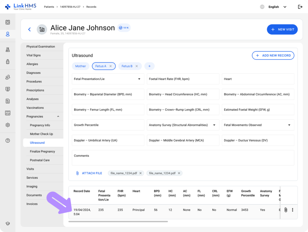Remove the Fetus B tab
308x232 pixels.
click(x=137, y=66)
